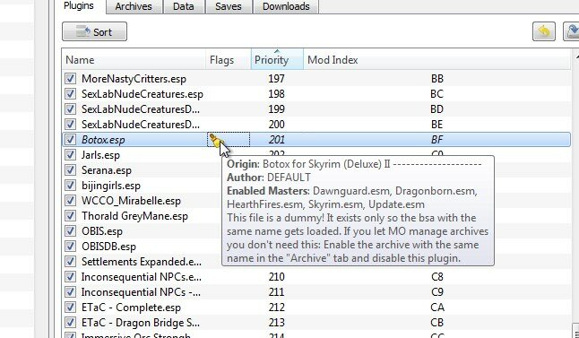Open the Saves tab
This screenshot has height=338, width=579.
tap(229, 6)
